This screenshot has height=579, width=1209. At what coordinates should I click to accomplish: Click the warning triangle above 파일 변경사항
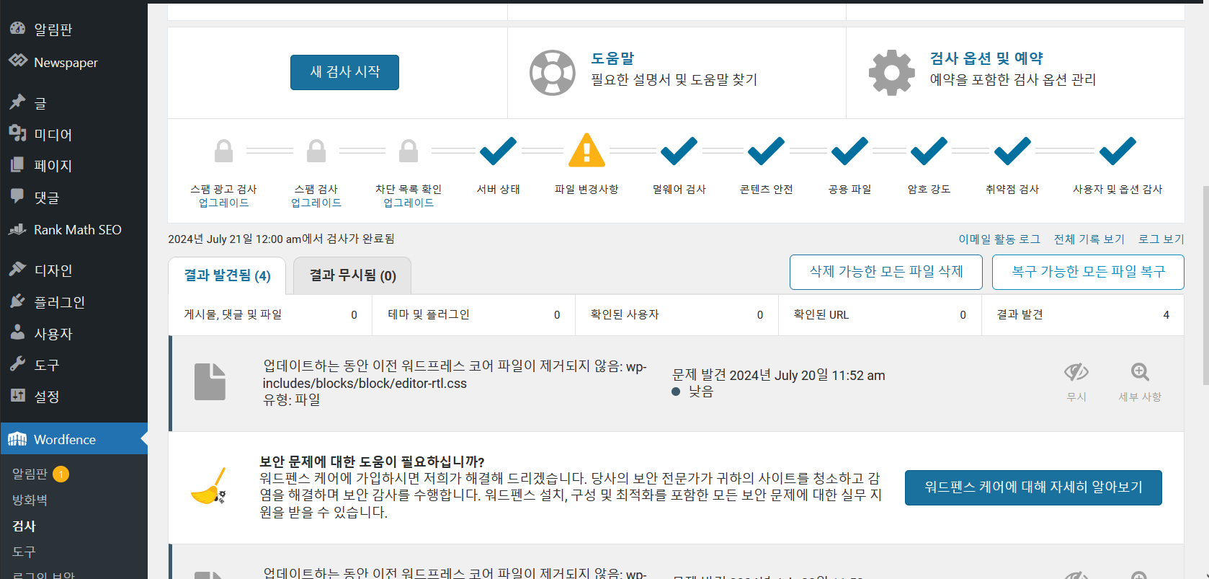(x=586, y=150)
